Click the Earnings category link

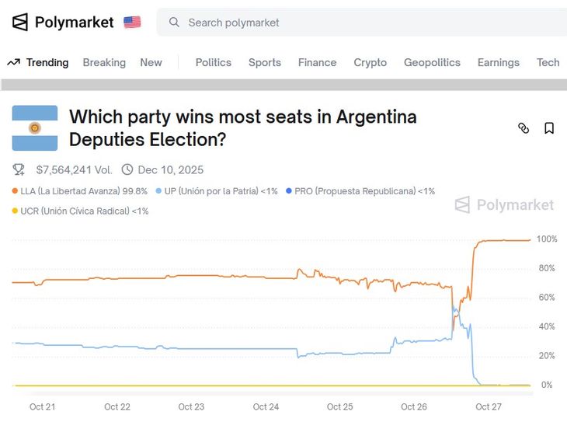click(498, 62)
